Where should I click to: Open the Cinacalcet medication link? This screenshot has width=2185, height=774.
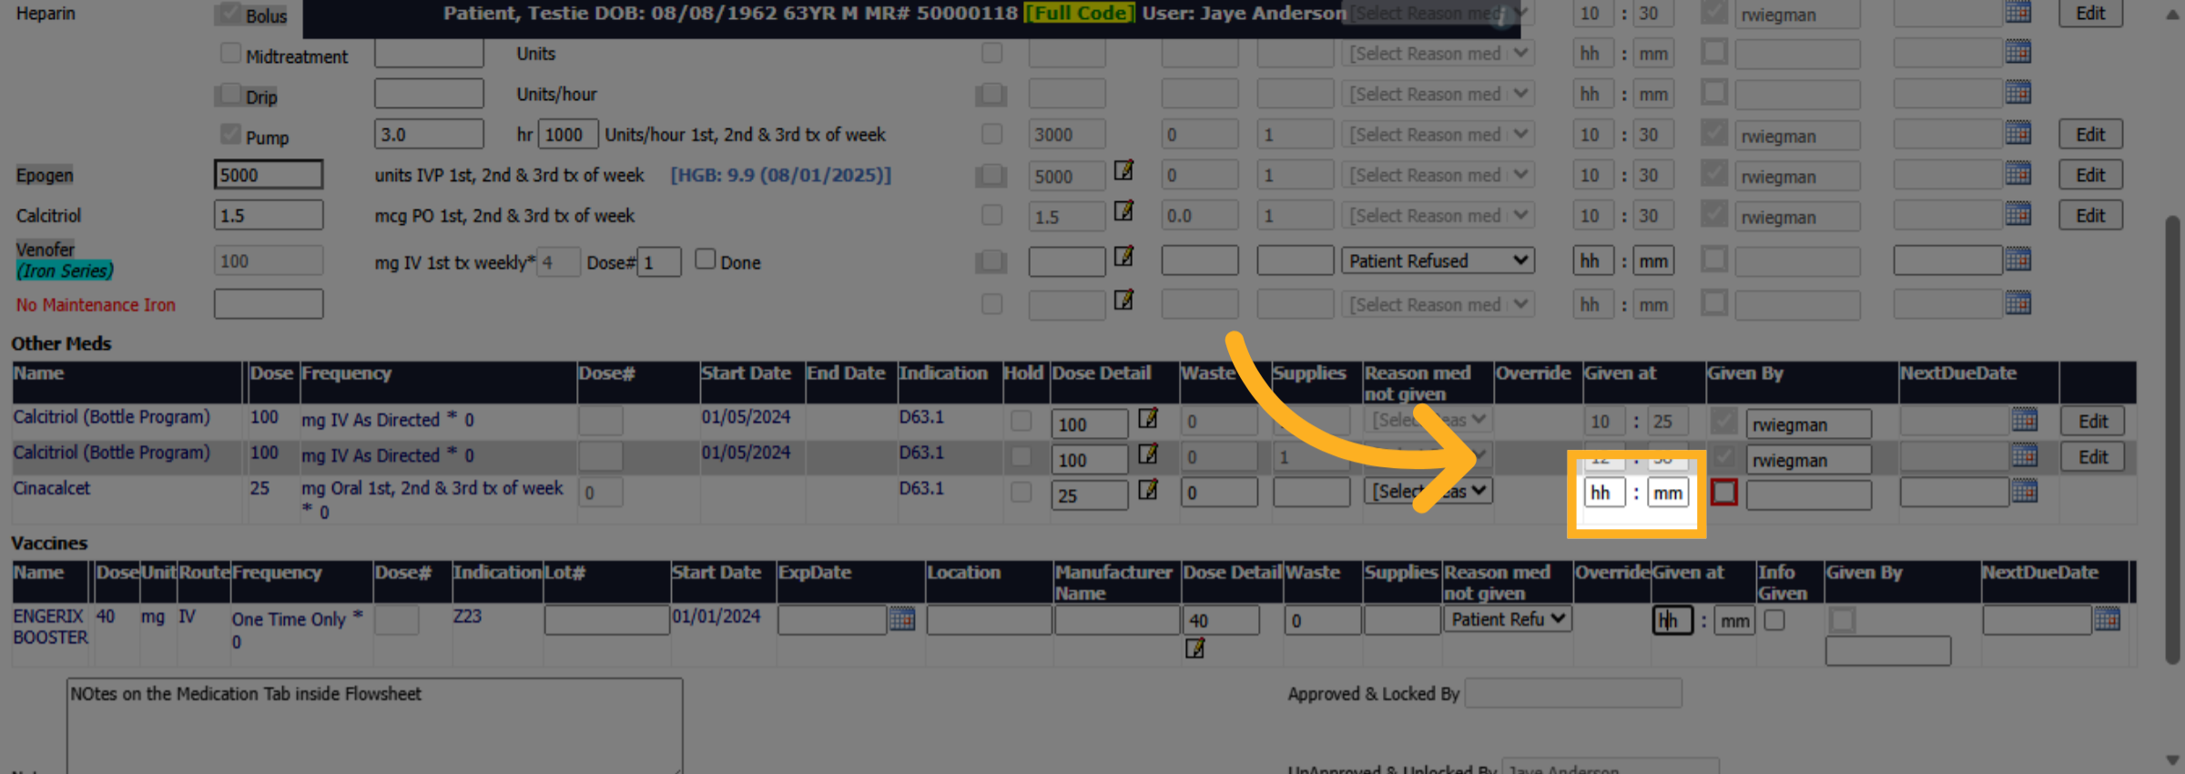click(52, 488)
